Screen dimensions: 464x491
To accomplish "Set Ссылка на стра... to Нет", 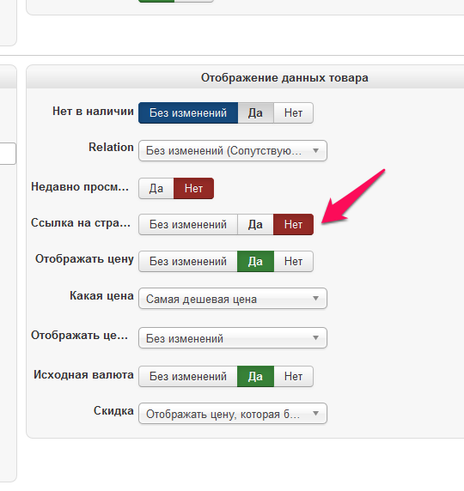I will click(294, 225).
